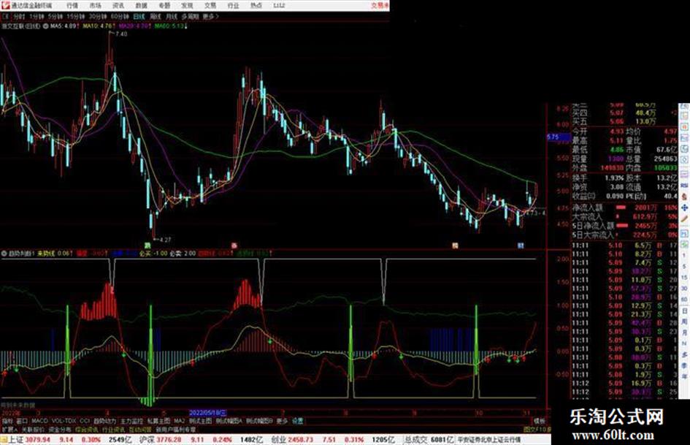Viewport: 690px width, 445px height.
Task: Click the 总成交 6081亿 status entry
Action: point(429,440)
